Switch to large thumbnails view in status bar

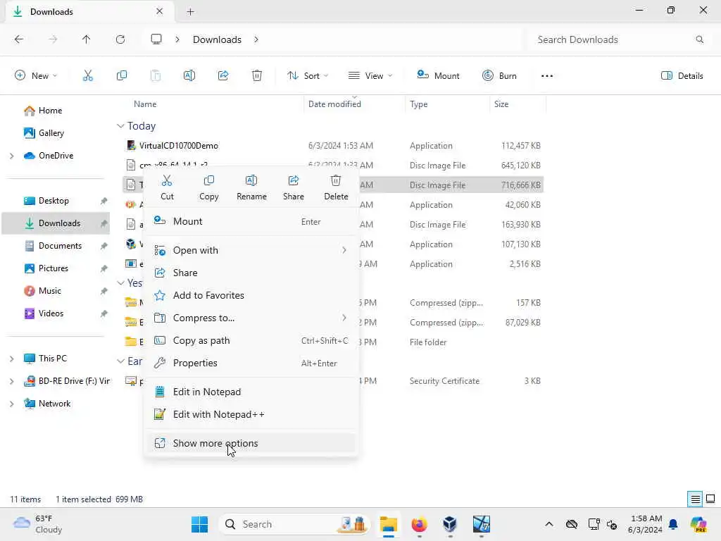point(710,499)
